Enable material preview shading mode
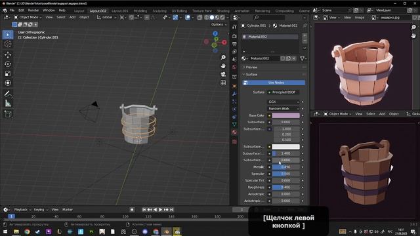Image resolution: width=420 pixels, height=236 pixels. click(x=217, y=18)
